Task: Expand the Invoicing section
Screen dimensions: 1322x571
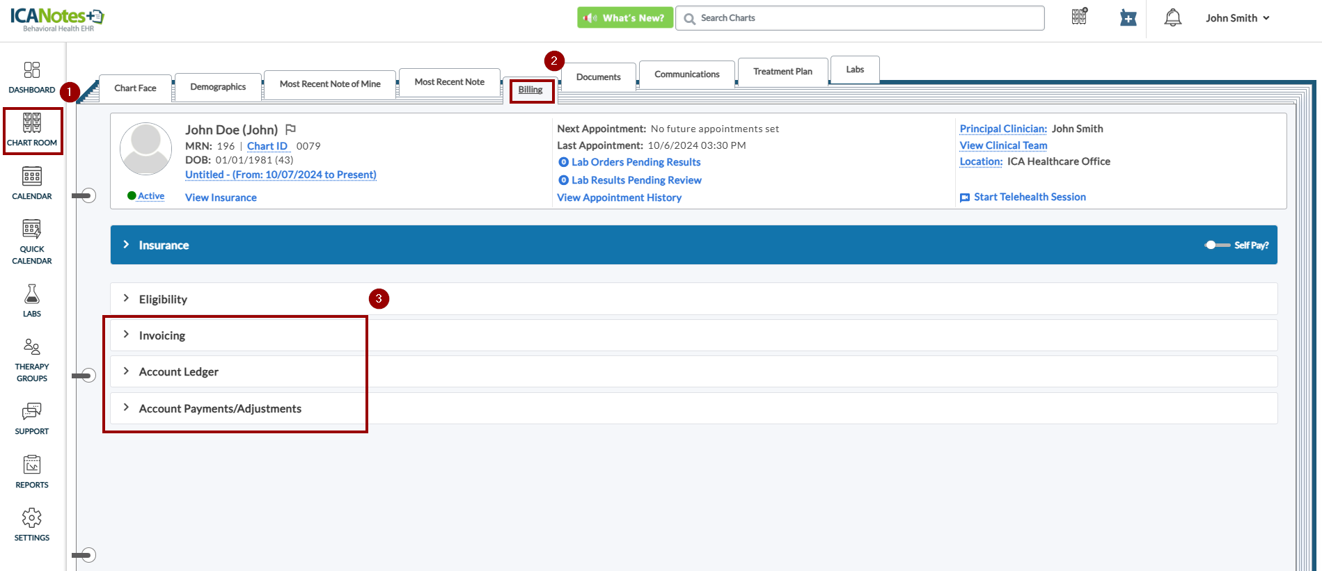Action: 162,335
